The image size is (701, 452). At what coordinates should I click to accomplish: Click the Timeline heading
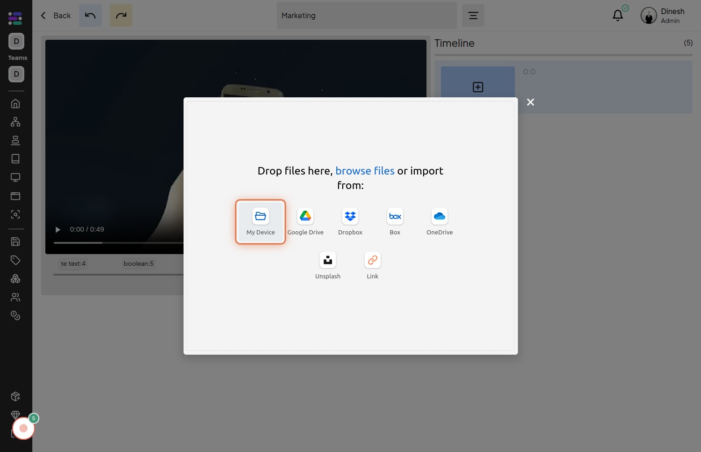[455, 43]
